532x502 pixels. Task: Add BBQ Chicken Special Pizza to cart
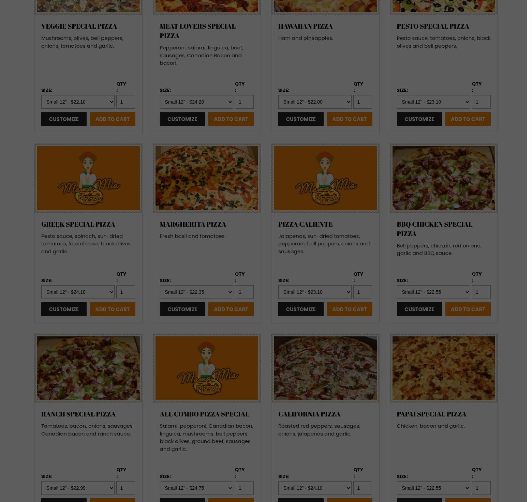click(468, 309)
